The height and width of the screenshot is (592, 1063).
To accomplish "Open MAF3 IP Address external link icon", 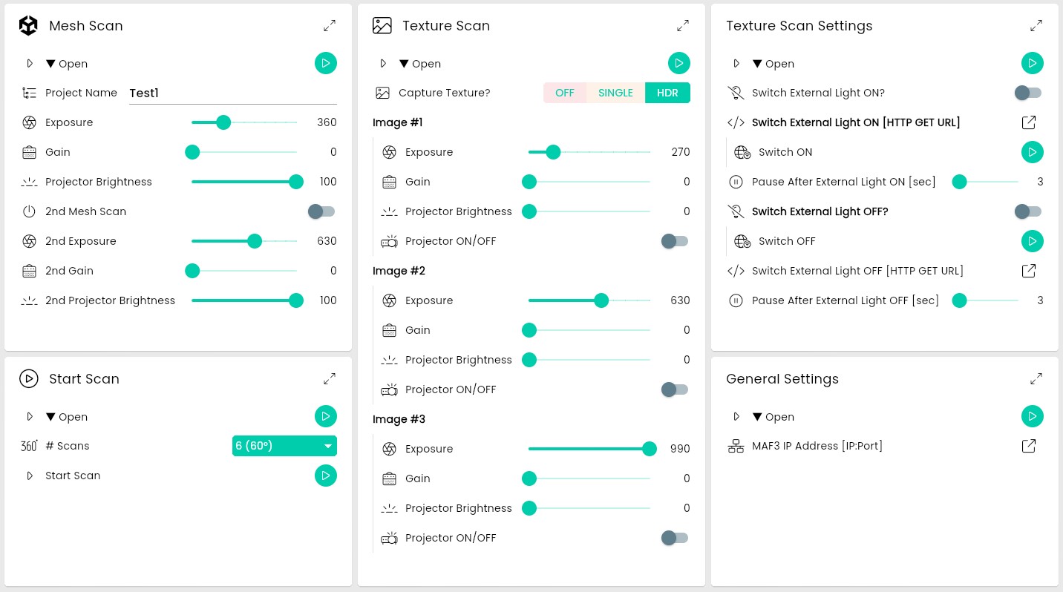I will 1029,446.
